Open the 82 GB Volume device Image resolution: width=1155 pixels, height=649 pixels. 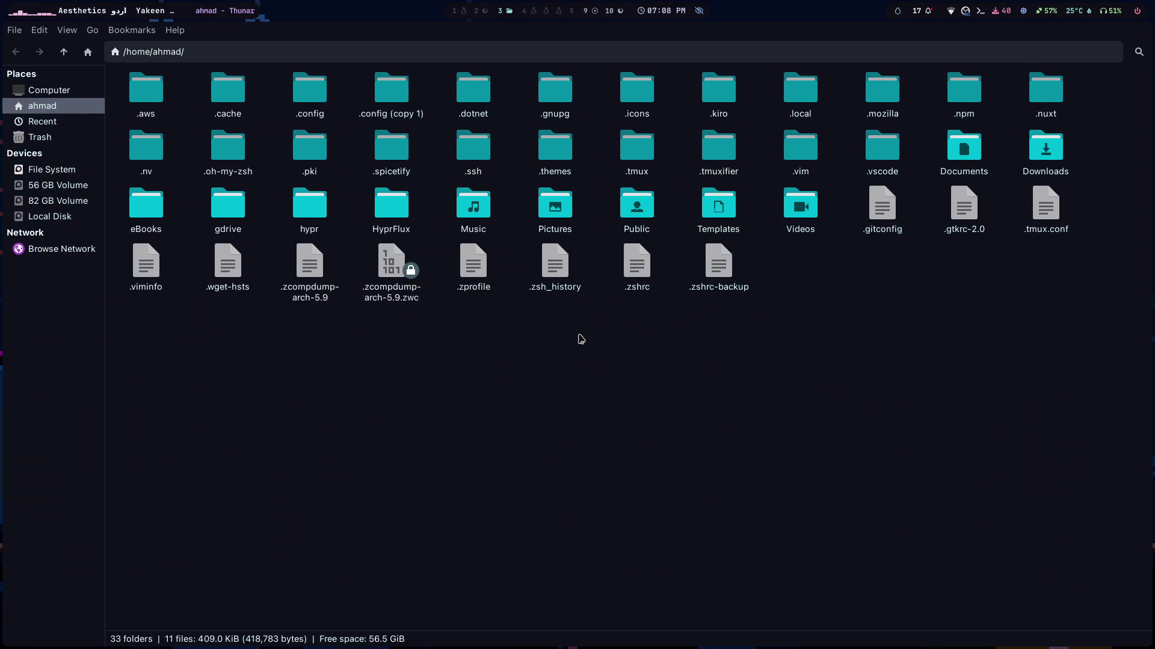[x=54, y=201]
